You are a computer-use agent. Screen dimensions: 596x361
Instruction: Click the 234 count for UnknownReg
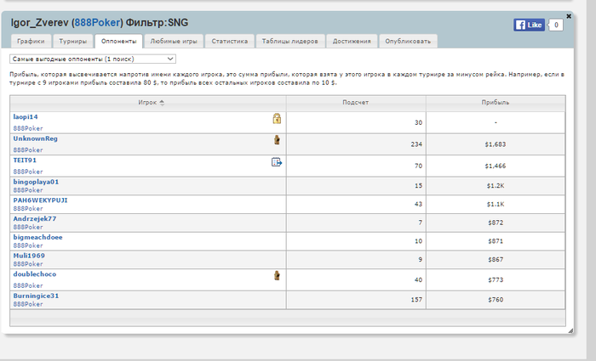(x=416, y=144)
